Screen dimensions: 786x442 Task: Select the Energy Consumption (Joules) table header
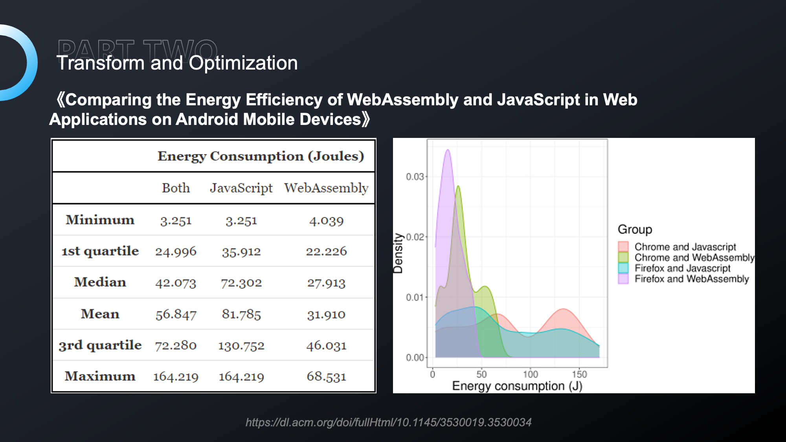(x=261, y=156)
